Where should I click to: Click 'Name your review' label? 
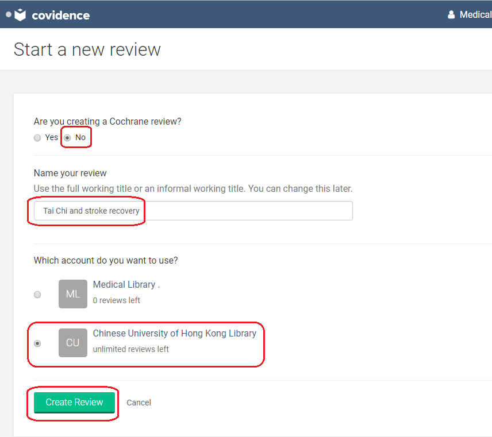point(70,173)
